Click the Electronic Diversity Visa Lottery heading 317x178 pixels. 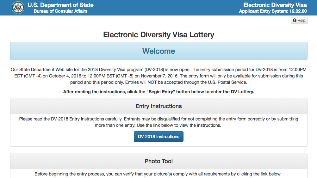[159, 35]
